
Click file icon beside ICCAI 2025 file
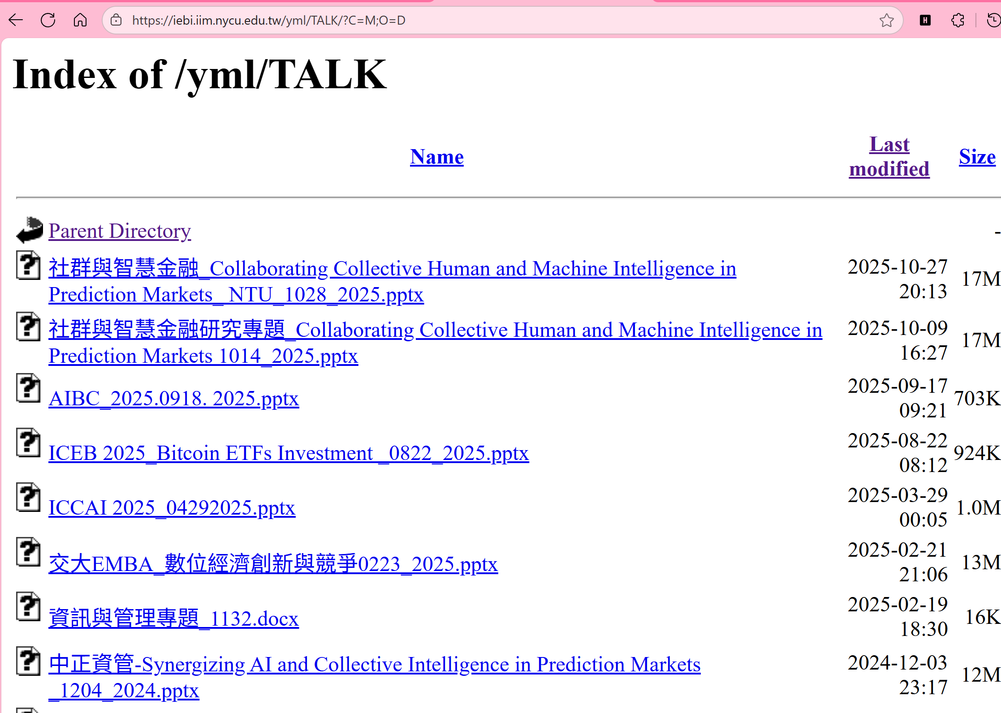tap(28, 497)
